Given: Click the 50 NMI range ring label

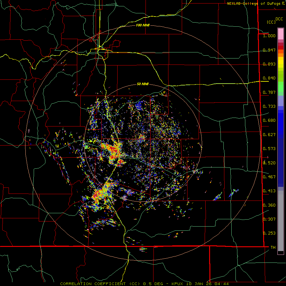Looking at the screenshot, I should pyautogui.click(x=143, y=84).
